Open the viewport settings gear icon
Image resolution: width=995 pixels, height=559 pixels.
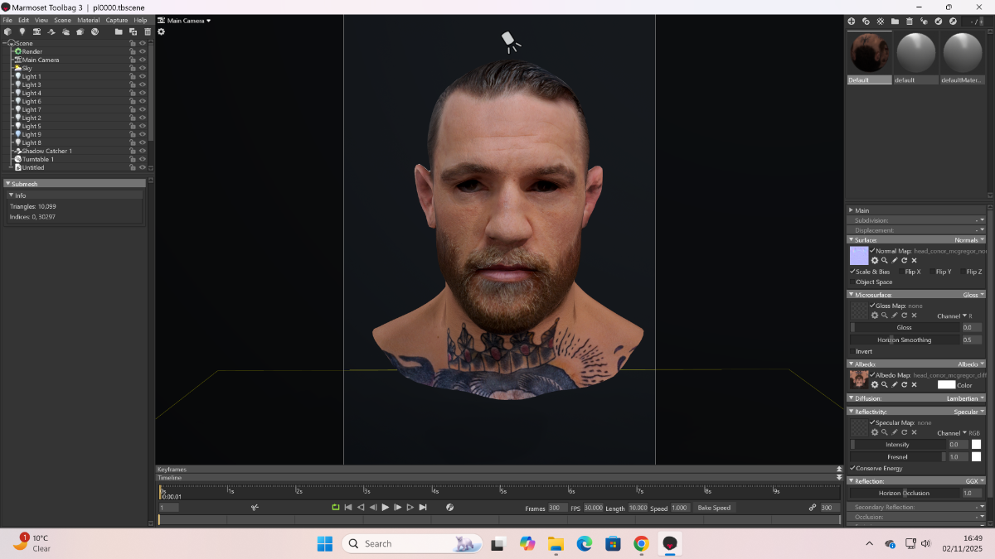161,31
